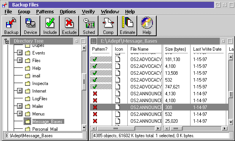Screen dimensions: 235x141
Task: Select the Menus folder label
Action: point(38,114)
